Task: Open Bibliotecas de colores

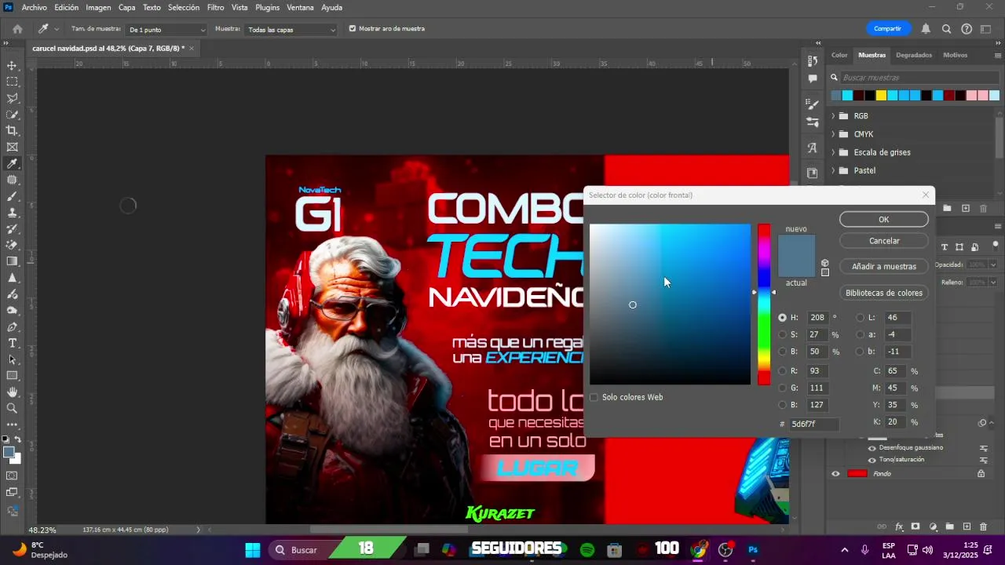Action: 884,293
